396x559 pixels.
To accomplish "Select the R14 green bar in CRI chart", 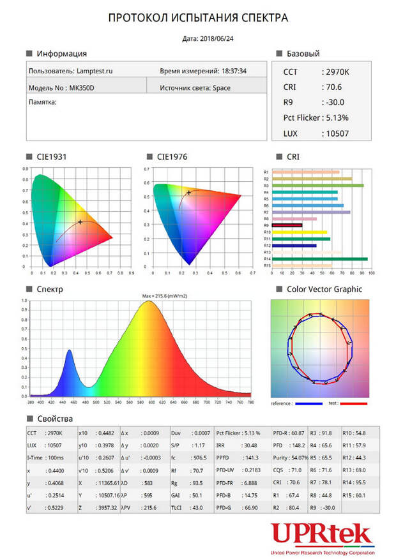I will pyautogui.click(x=319, y=259).
